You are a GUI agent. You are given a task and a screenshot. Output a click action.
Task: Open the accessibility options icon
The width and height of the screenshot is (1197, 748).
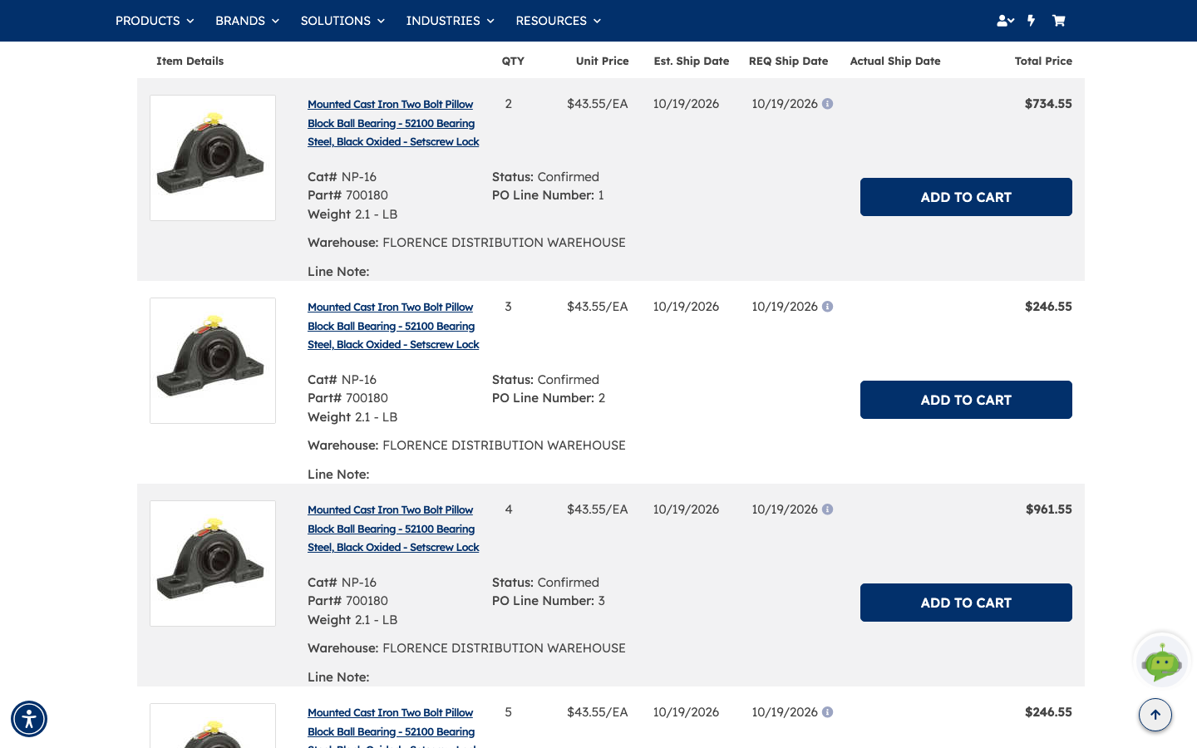tap(29, 719)
